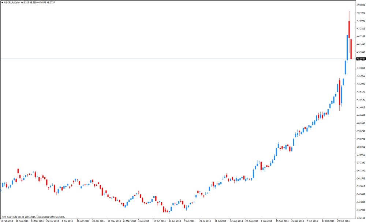Click the 21 Jul 2014 date label
366x223 pixels.
point(205,221)
